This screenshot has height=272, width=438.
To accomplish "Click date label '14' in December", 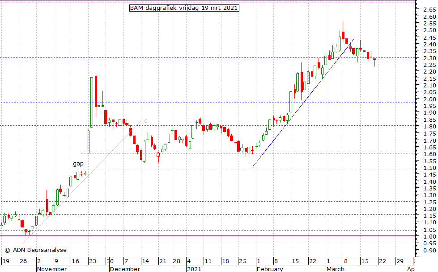I will [x=145, y=261].
